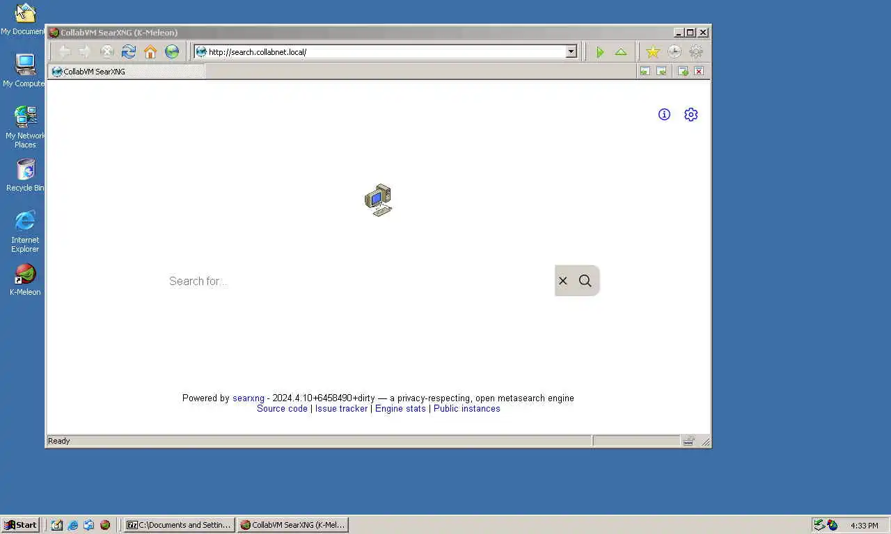Click the green globe search icon
Image resolution: width=891 pixels, height=534 pixels.
tap(171, 51)
